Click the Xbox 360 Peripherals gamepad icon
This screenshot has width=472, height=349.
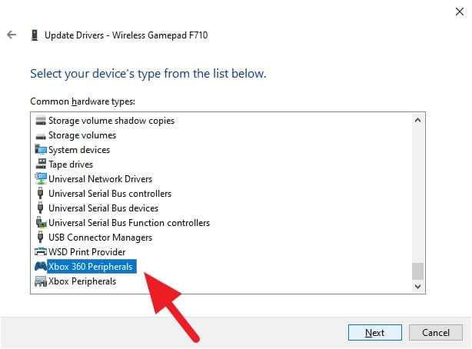pos(41,267)
